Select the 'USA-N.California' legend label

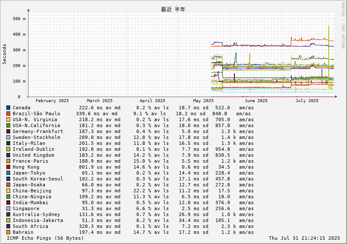click(x=36, y=125)
